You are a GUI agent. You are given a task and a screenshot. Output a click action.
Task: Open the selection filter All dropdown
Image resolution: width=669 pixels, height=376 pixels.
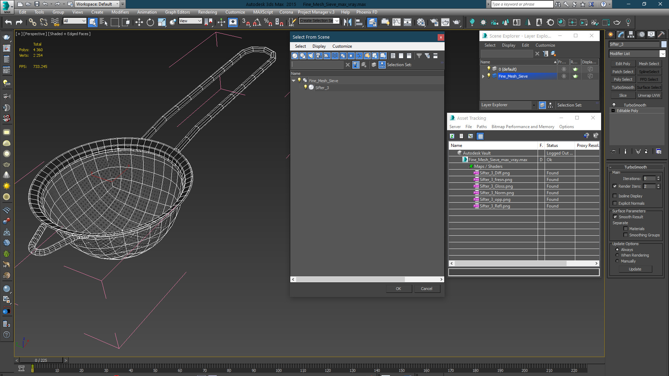pyautogui.click(x=75, y=21)
